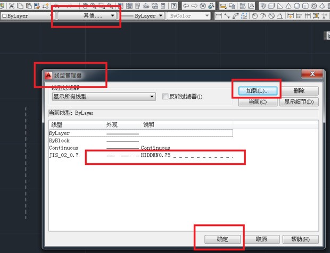Click the 外观 column header
The width and height of the screenshot is (330, 253).
coord(122,125)
